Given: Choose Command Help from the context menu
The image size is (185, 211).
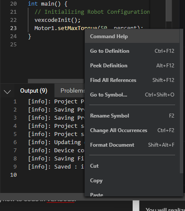Looking at the screenshot, I should coord(132,36).
